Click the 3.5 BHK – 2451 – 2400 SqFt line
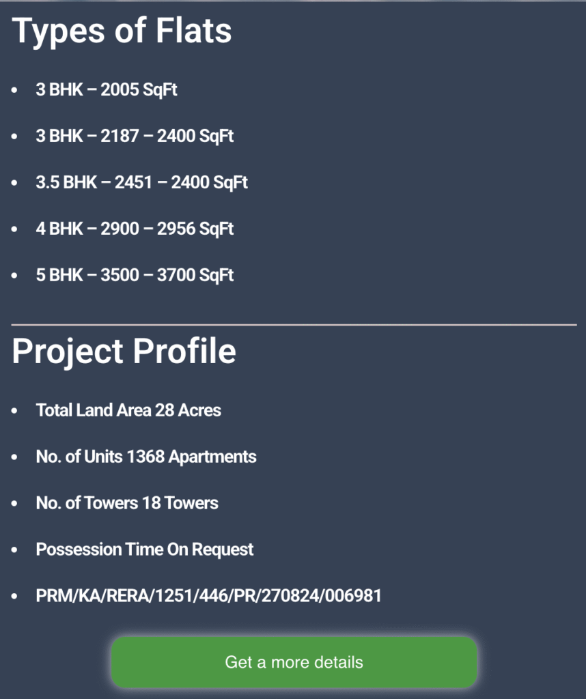Viewport: 586px width, 699px height. [142, 182]
